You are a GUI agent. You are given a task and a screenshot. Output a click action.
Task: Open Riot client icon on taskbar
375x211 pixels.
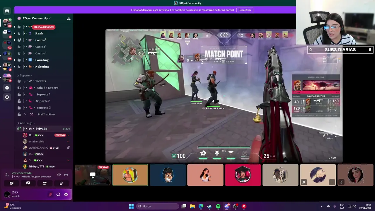tap(244, 206)
